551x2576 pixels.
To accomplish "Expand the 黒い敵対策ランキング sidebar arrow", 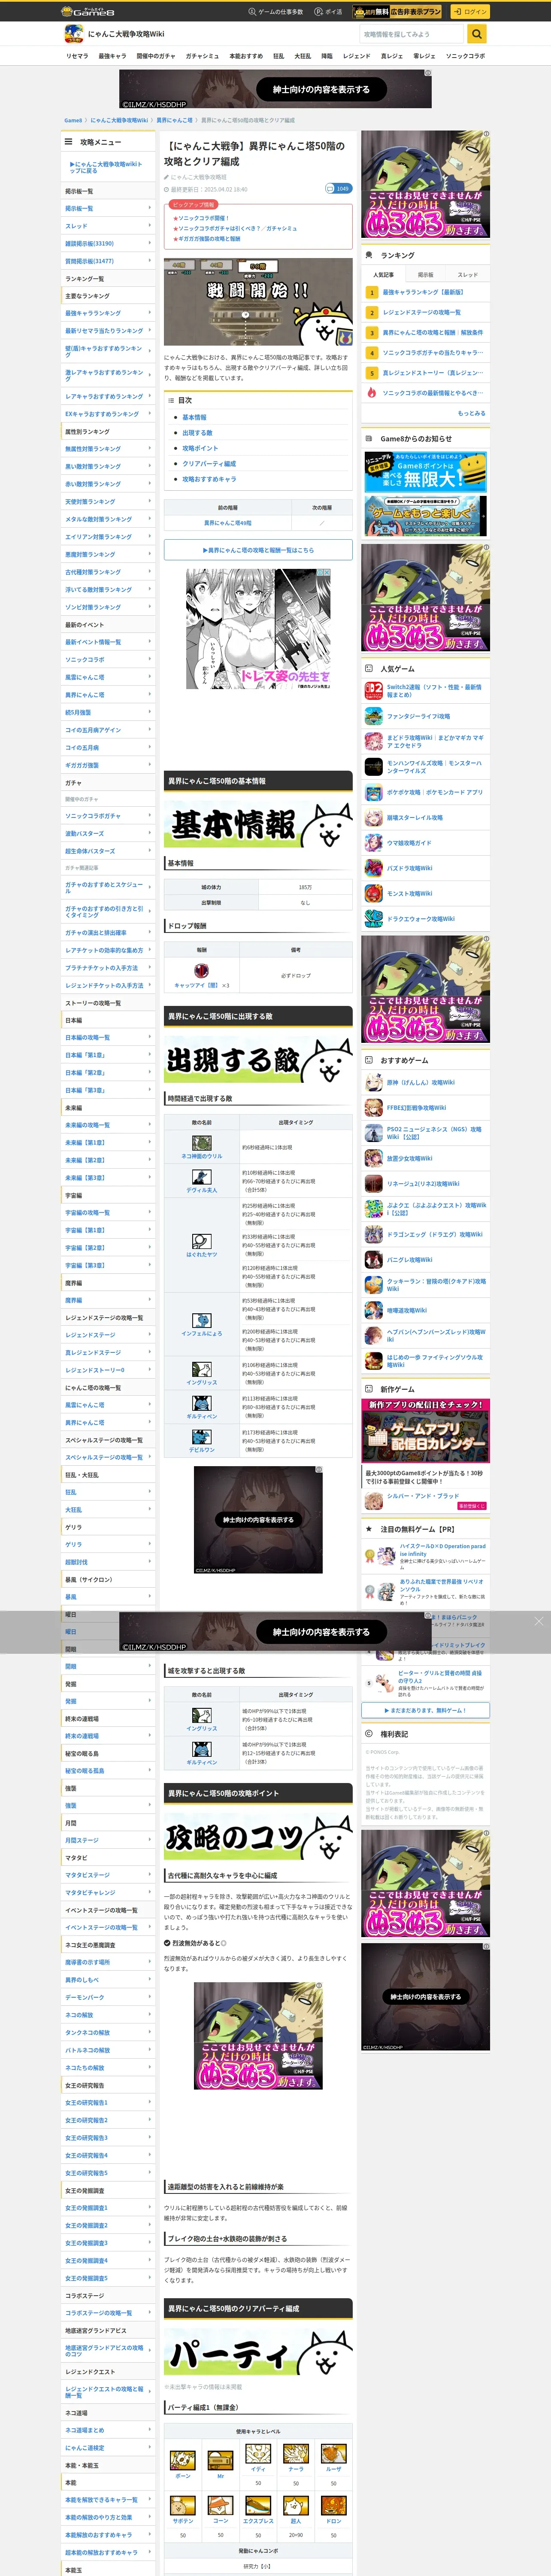I will (150, 466).
